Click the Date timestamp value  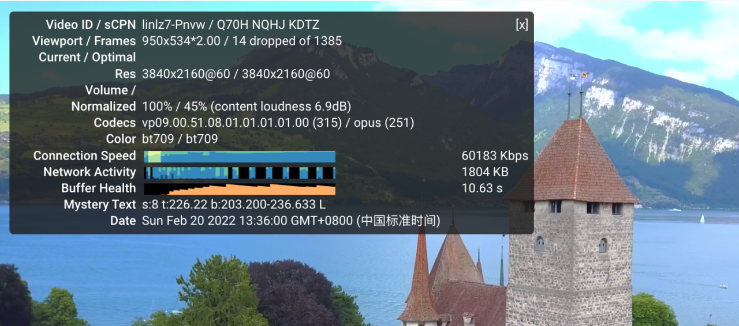tap(291, 221)
